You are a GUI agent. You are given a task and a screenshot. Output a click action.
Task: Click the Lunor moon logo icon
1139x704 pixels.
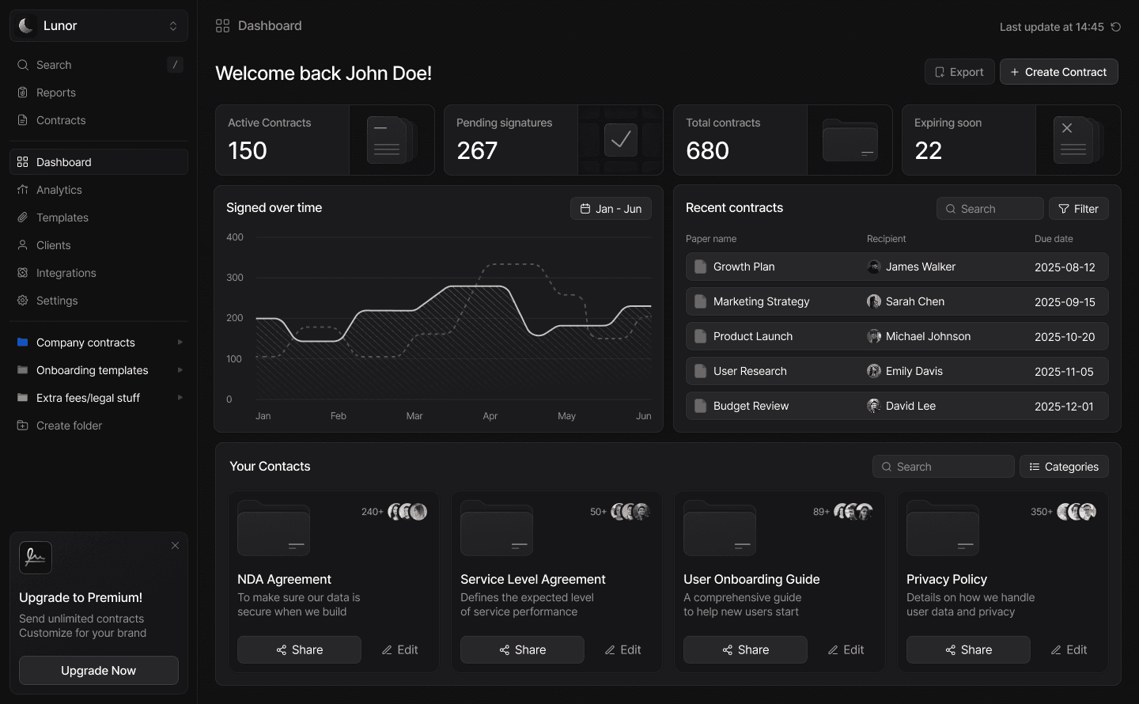pos(26,26)
